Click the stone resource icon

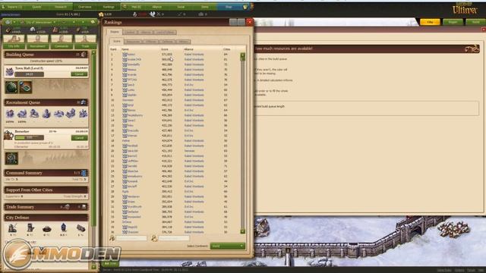coord(32,30)
